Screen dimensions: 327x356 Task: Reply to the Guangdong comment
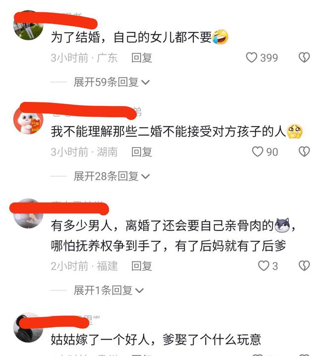click(142, 57)
